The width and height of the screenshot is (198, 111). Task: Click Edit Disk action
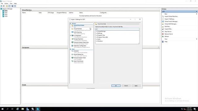point(167,27)
